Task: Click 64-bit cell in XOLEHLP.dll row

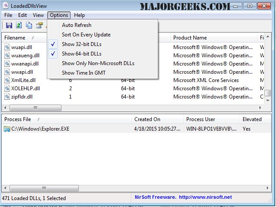Action: coord(128,89)
